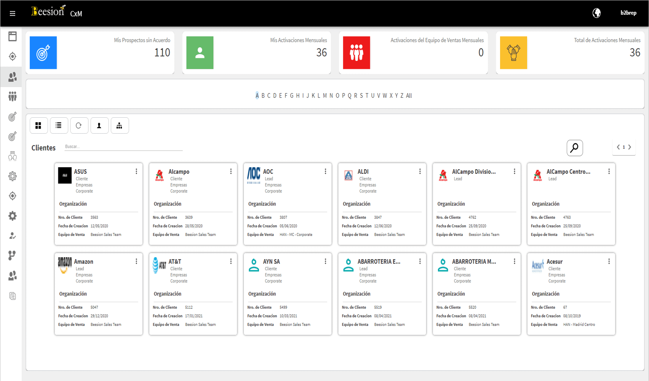649x381 pixels.
Task: Open the ASUS client name
Action: (x=80, y=172)
